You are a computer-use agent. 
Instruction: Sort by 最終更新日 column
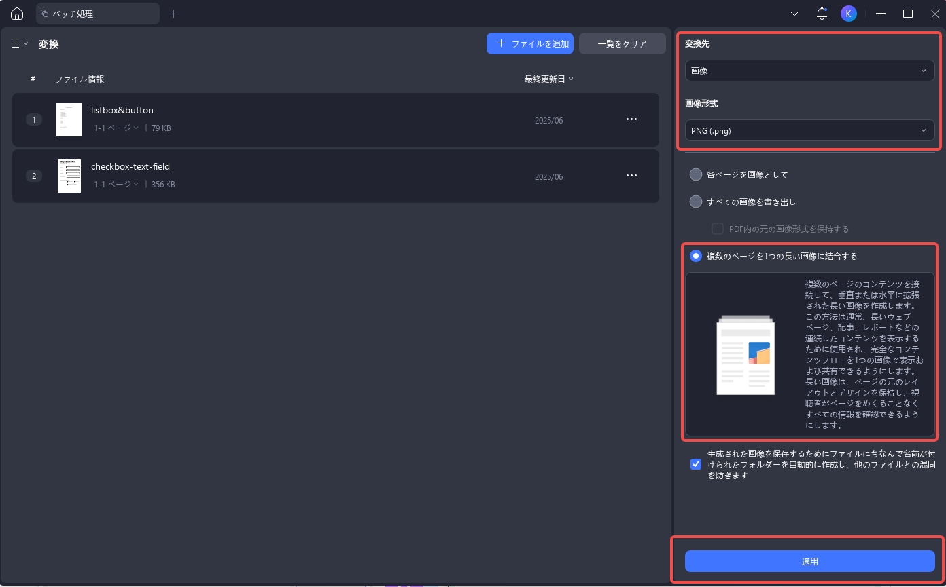click(x=548, y=79)
